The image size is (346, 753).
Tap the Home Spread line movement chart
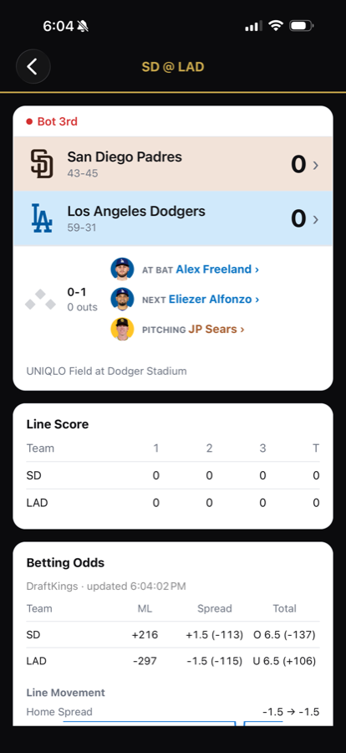point(173,722)
